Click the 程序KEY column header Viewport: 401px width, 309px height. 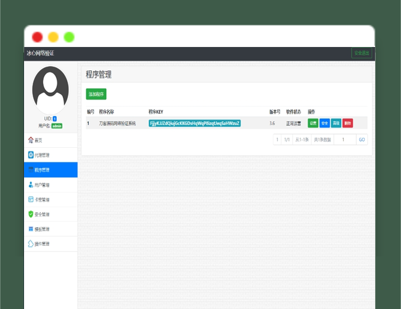coord(155,112)
